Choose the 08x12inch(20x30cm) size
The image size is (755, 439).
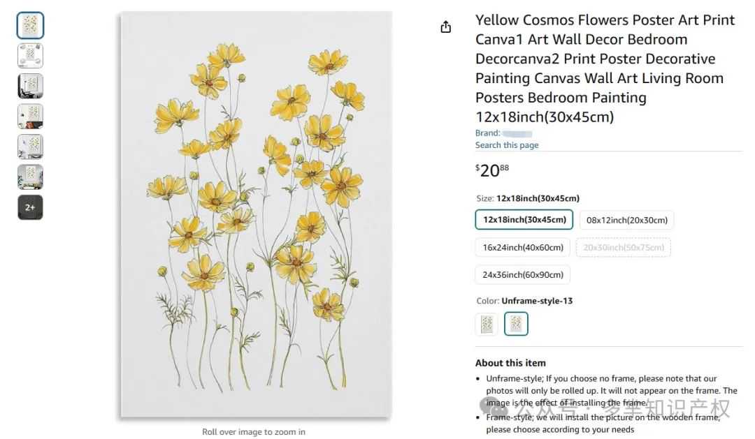(626, 220)
